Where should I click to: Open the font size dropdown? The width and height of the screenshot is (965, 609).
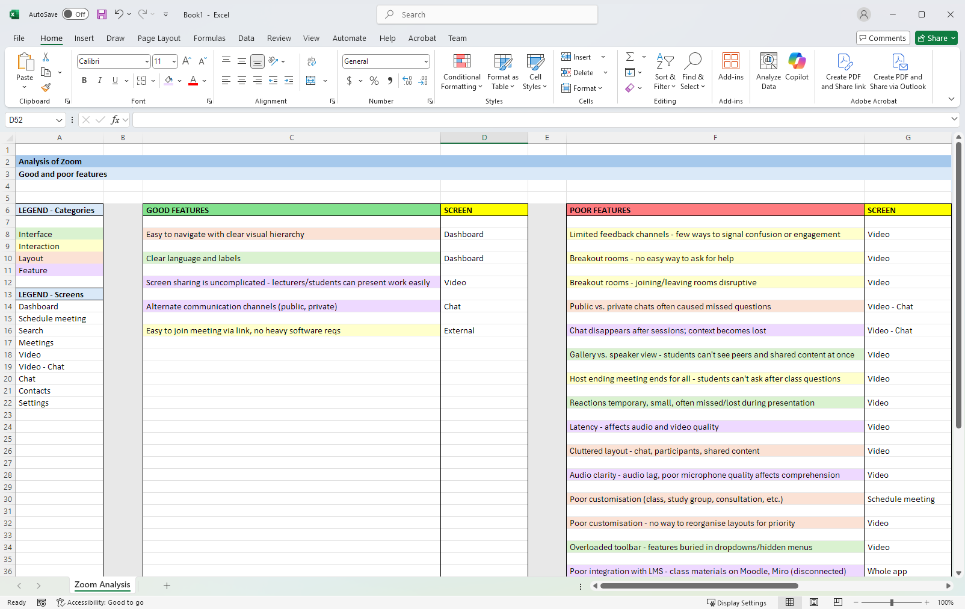[x=174, y=61]
